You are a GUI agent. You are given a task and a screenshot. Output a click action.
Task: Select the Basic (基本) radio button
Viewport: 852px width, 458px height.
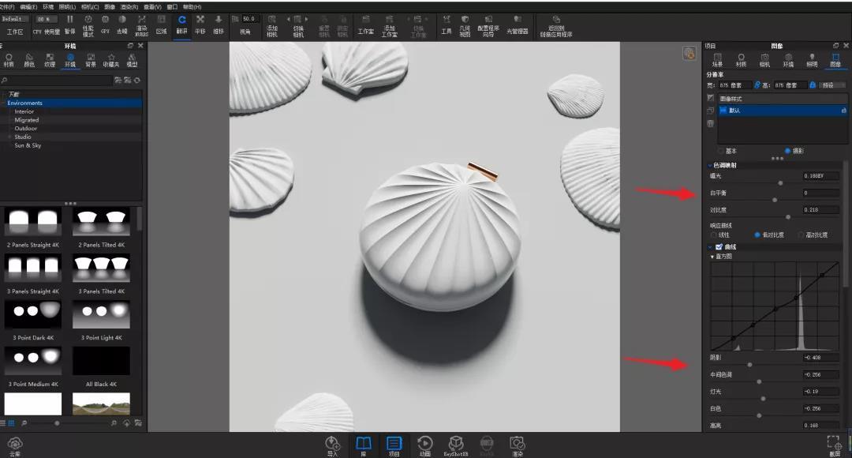click(x=720, y=151)
